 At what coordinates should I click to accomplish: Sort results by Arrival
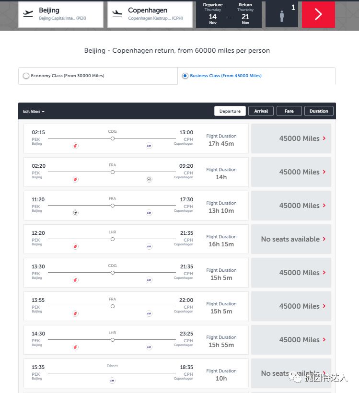(261, 111)
